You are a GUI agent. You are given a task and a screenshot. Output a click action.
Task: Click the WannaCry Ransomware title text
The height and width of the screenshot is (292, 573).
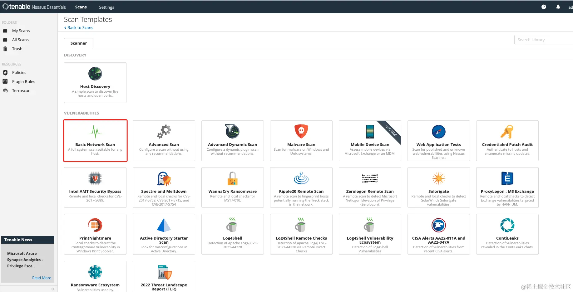pyautogui.click(x=233, y=191)
